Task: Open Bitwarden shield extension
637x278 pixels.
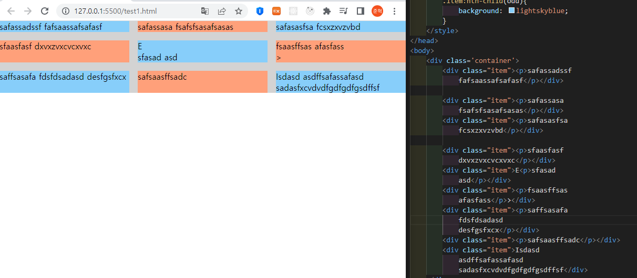Action: [260, 11]
